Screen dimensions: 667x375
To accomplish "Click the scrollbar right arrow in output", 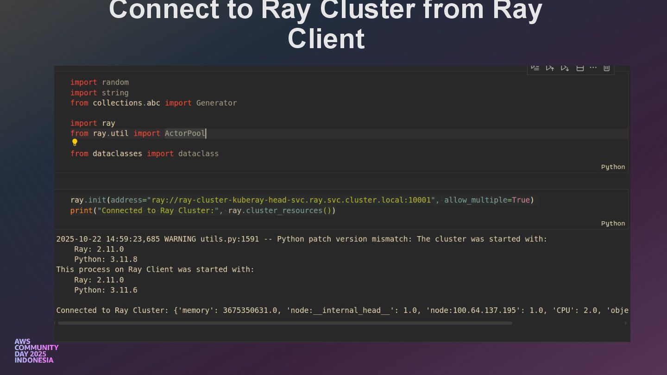I will 626,323.
